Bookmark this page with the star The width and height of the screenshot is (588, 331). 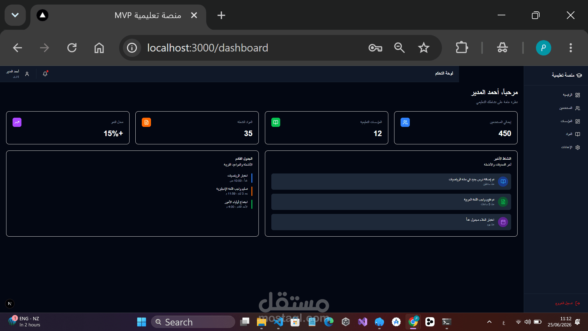(424, 48)
